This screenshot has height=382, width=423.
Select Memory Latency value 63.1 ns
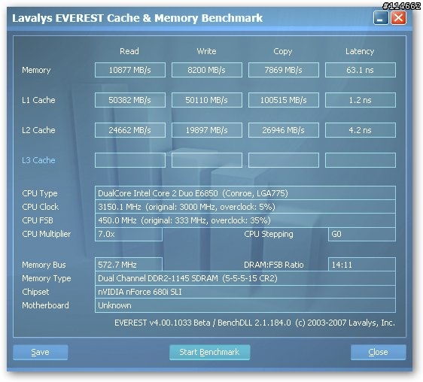(x=361, y=70)
